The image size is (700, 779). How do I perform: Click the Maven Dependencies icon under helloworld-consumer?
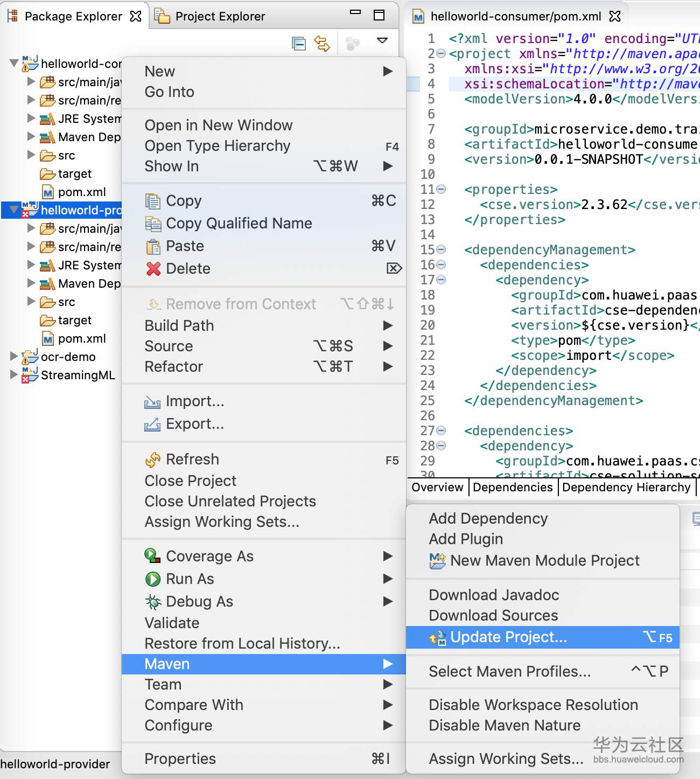click(47, 137)
